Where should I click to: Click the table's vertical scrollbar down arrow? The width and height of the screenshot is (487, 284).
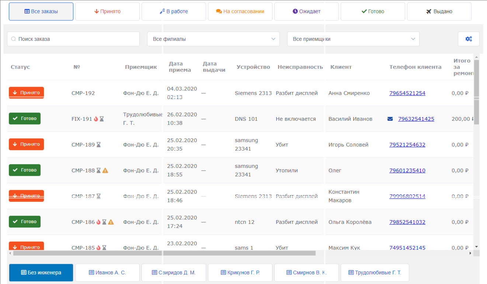click(x=476, y=246)
